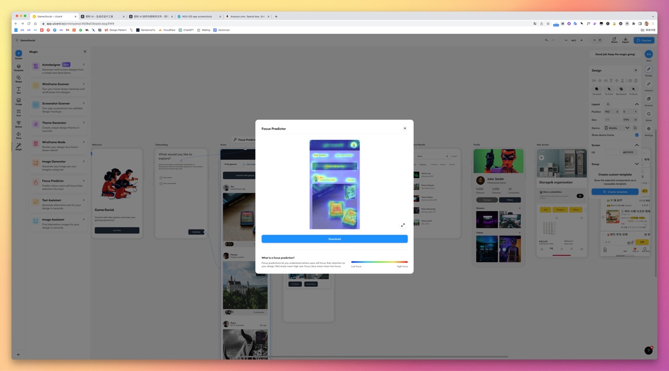Toggle the Show device frame checkbox
This screenshot has height=371, width=669.
pos(636,135)
